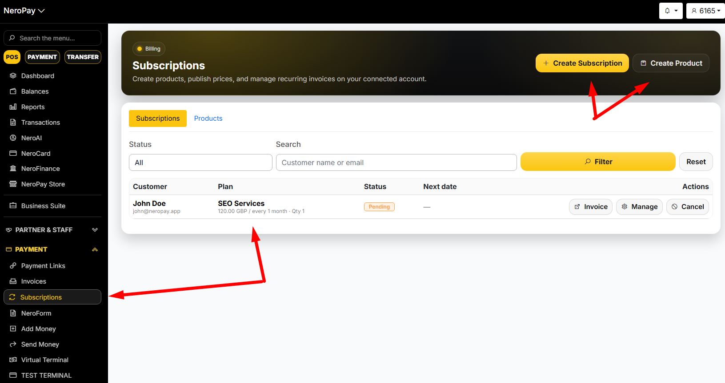Click the Customer name or email field
This screenshot has height=383, width=725.
[396, 162]
